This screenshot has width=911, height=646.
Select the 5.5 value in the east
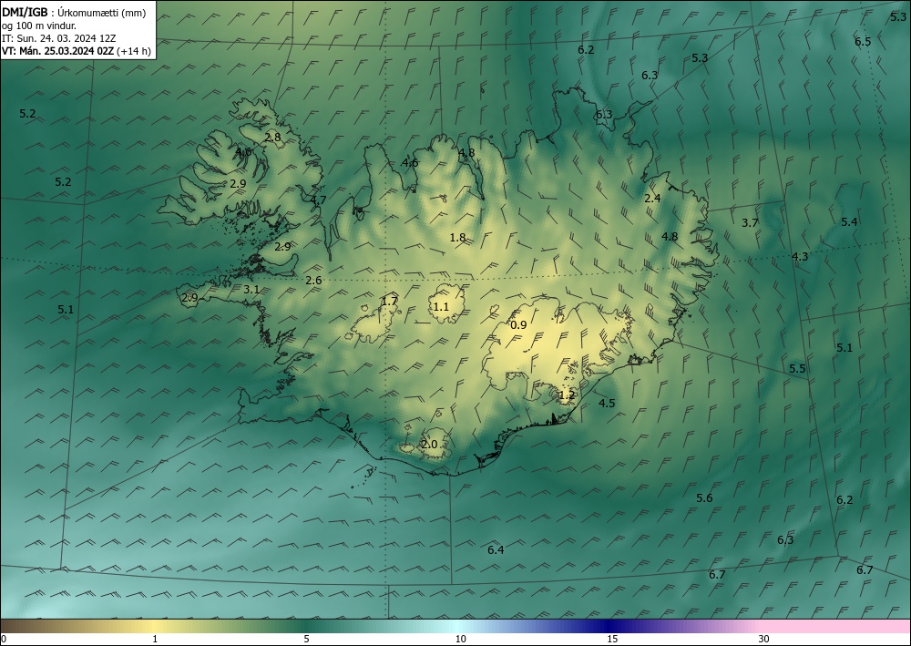click(797, 368)
